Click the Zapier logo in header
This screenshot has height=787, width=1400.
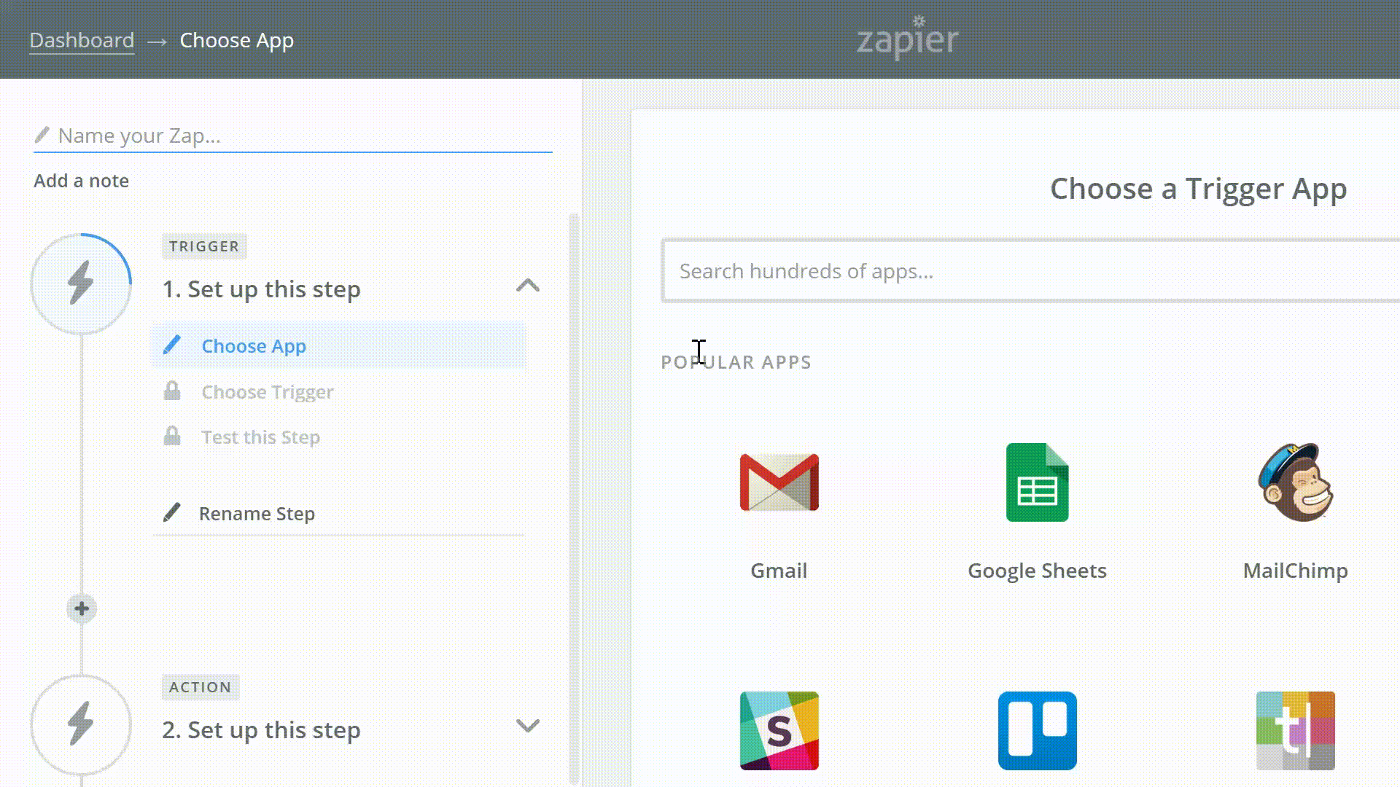point(907,38)
